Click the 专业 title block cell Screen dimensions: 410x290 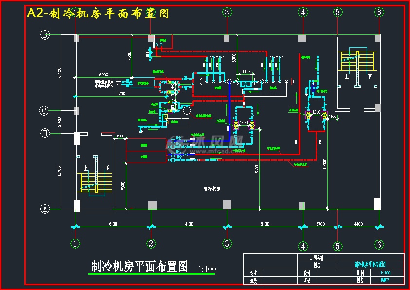click(x=253, y=273)
